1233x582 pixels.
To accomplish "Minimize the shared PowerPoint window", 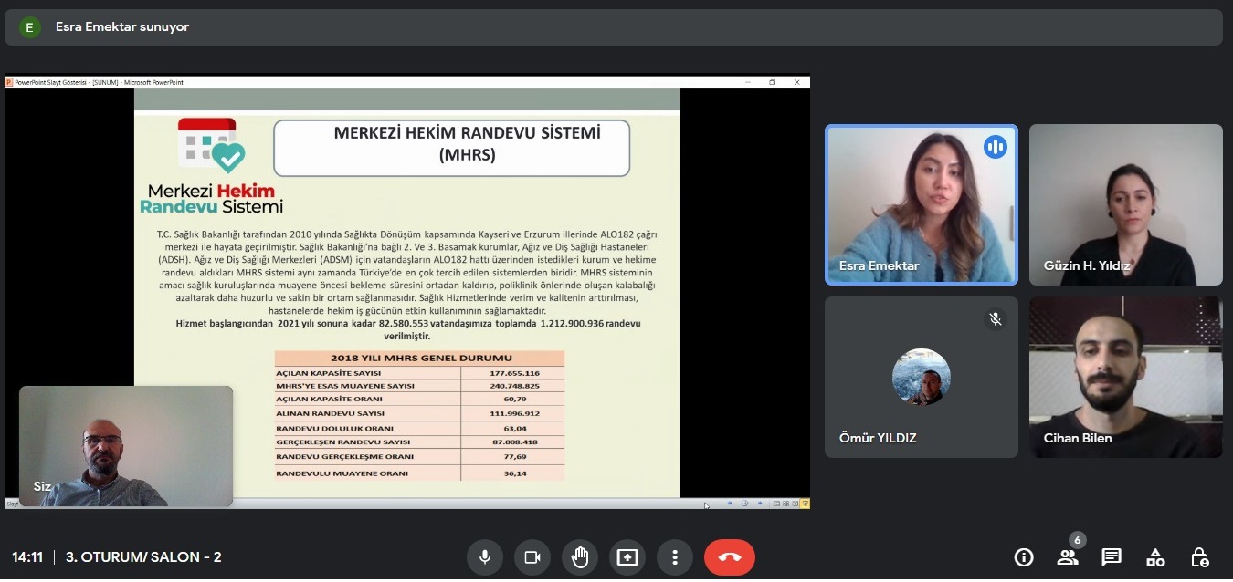I will click(x=748, y=82).
